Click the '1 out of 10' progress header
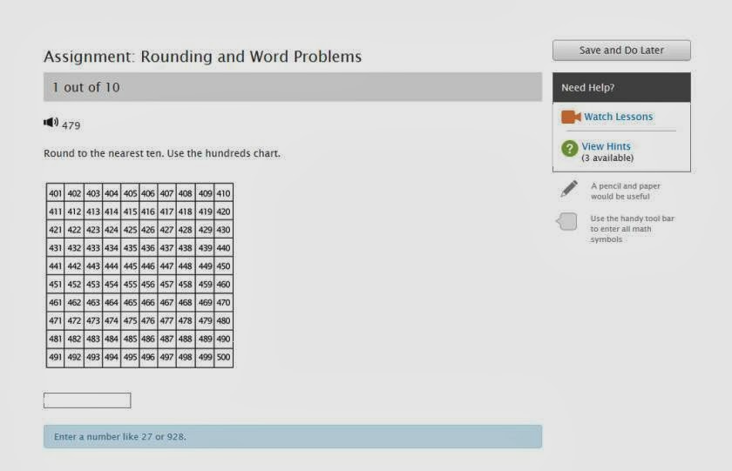This screenshot has height=471, width=732. pos(293,87)
